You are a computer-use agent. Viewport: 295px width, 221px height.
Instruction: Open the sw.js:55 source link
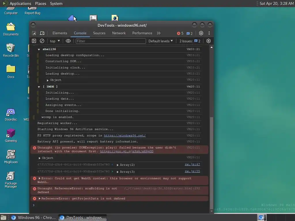coord(192,171)
